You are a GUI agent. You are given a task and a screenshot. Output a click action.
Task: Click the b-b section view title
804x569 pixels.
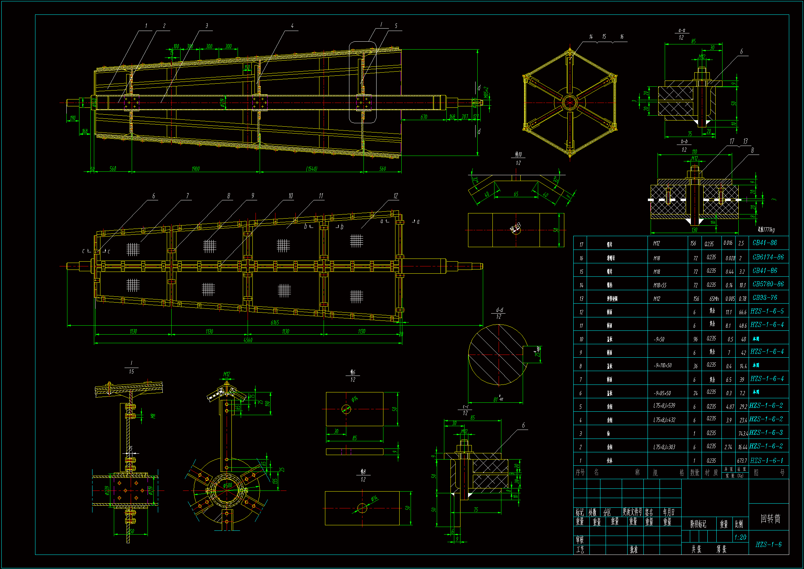684,141
